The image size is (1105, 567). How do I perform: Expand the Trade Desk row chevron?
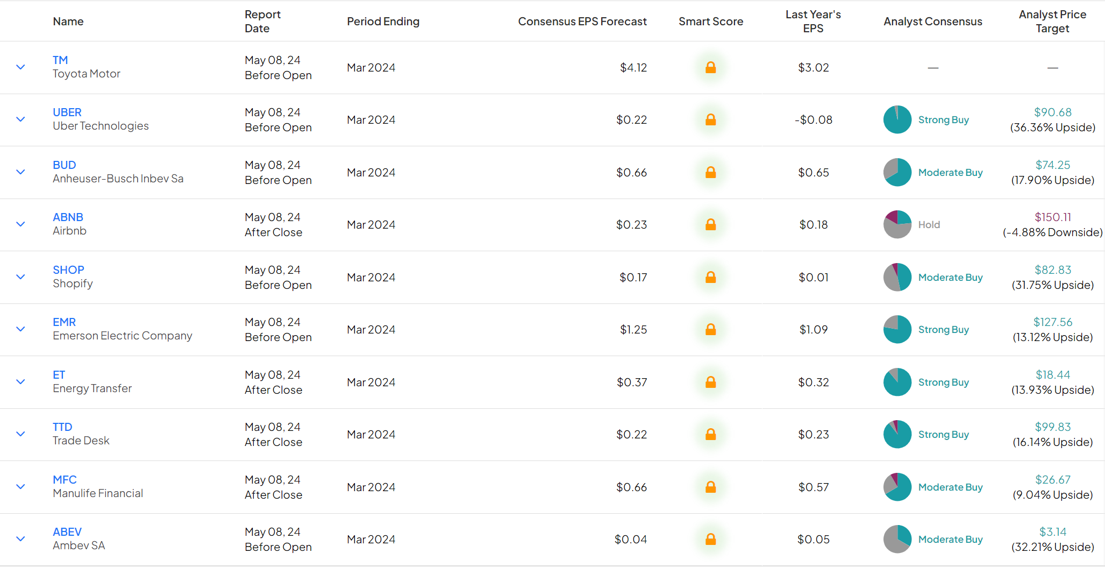click(20, 434)
